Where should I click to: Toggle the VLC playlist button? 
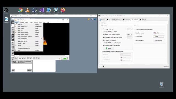(x=34, y=58)
